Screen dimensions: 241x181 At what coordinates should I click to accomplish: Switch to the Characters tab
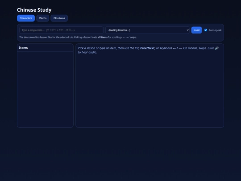click(x=26, y=18)
